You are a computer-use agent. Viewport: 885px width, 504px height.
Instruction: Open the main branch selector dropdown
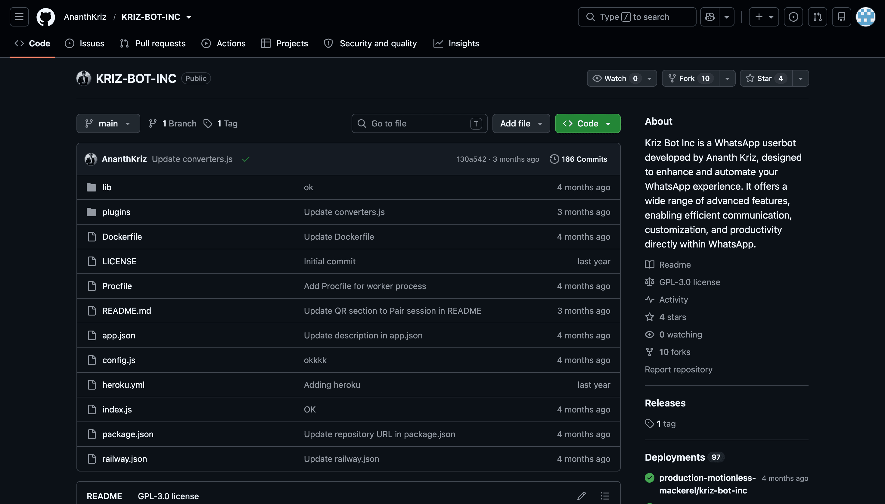pos(108,123)
